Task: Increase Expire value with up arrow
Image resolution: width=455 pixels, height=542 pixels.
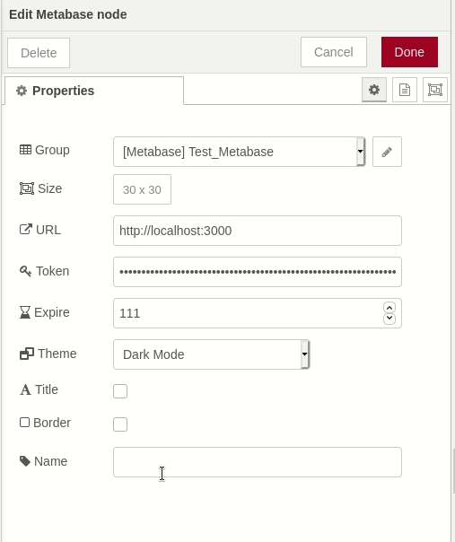Action: point(389,308)
